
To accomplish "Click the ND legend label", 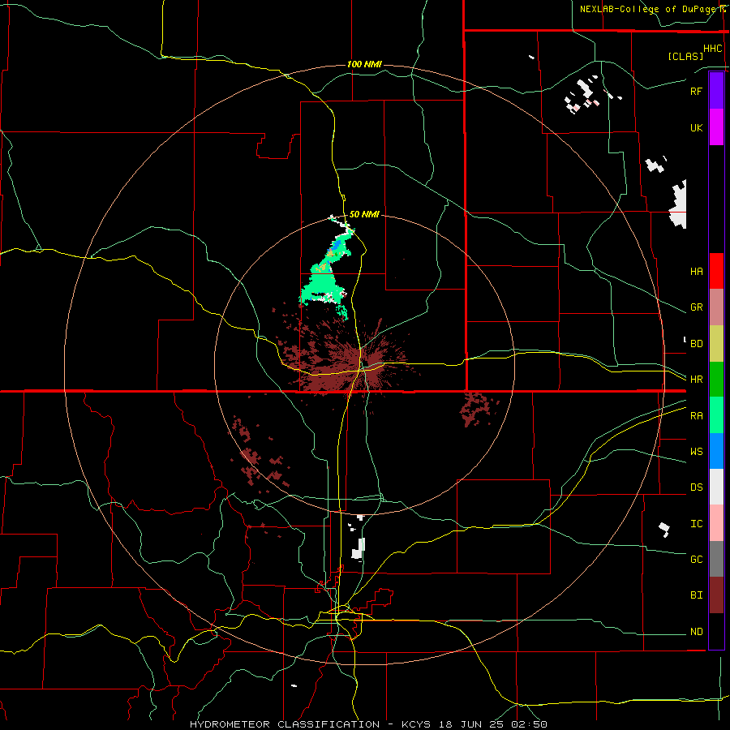I will click(x=696, y=632).
